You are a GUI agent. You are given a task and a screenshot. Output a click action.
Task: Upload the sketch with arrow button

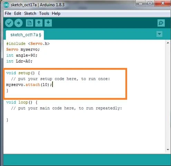[x=18, y=23]
